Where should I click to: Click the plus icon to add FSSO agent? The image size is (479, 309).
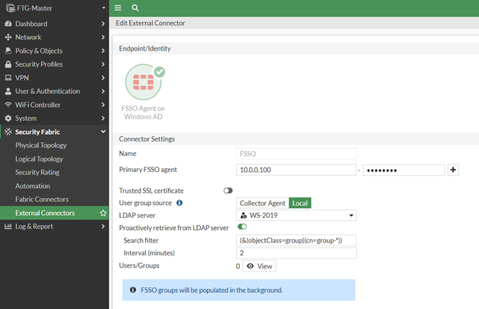coord(453,170)
